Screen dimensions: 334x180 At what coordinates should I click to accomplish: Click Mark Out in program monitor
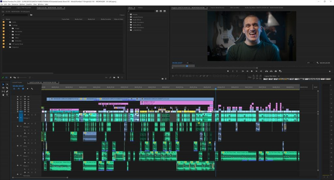[x=237, y=71]
